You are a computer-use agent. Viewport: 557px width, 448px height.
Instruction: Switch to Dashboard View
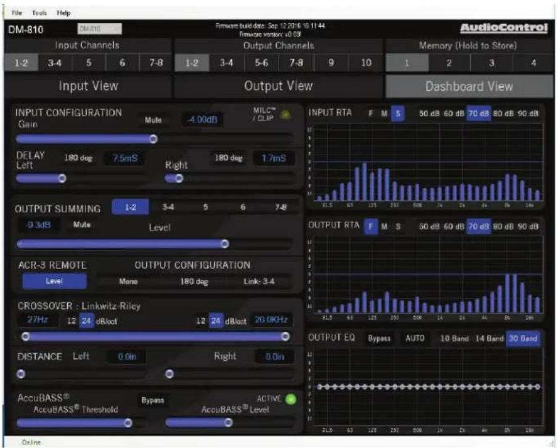(x=470, y=86)
